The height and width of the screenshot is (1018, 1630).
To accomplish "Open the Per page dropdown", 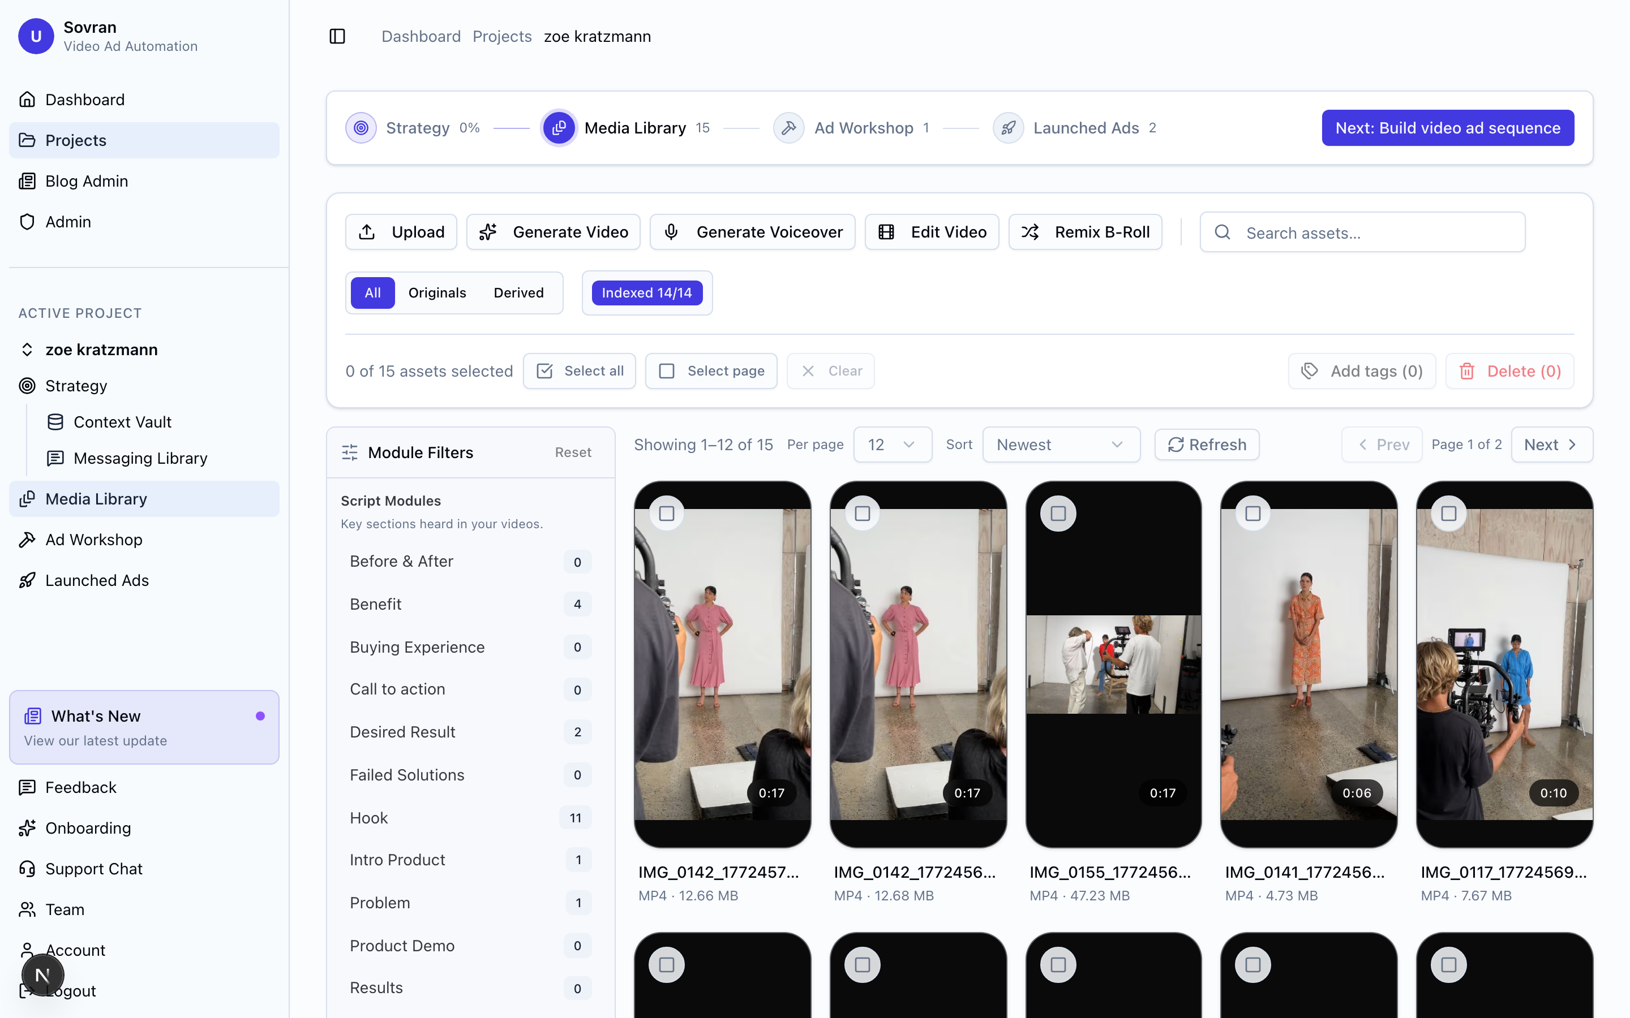I will click(893, 445).
